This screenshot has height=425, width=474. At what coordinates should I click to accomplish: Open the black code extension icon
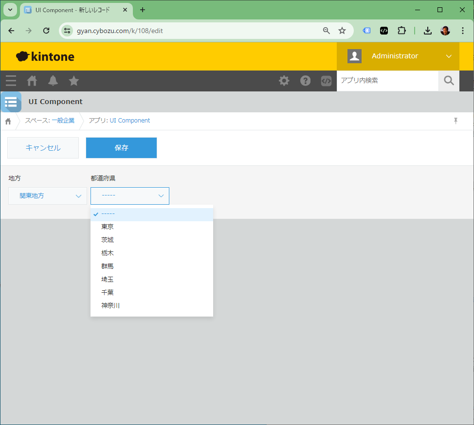[384, 31]
